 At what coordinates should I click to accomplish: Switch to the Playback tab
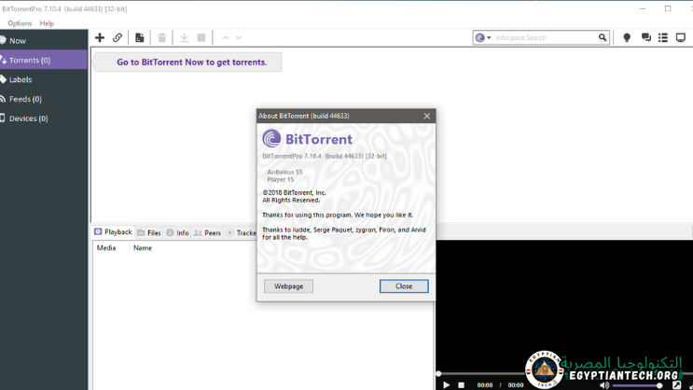[113, 232]
